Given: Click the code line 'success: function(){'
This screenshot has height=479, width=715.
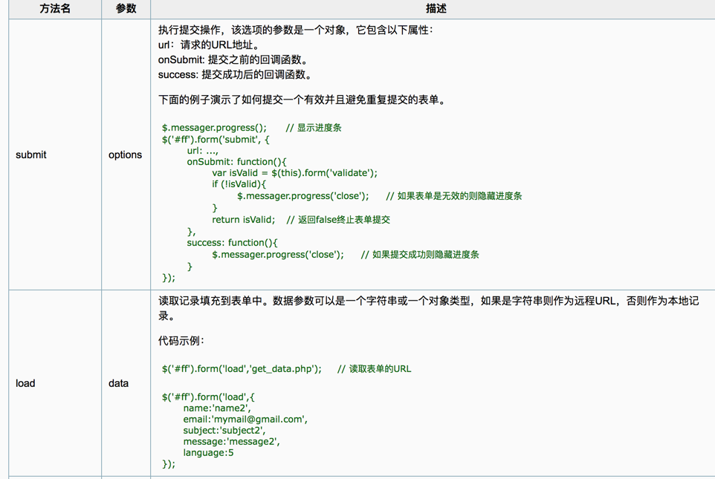Looking at the screenshot, I should tap(232, 243).
